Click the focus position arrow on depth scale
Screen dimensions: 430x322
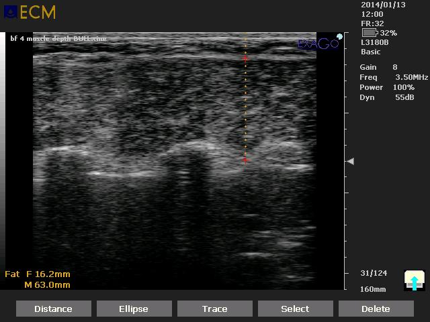click(x=350, y=162)
